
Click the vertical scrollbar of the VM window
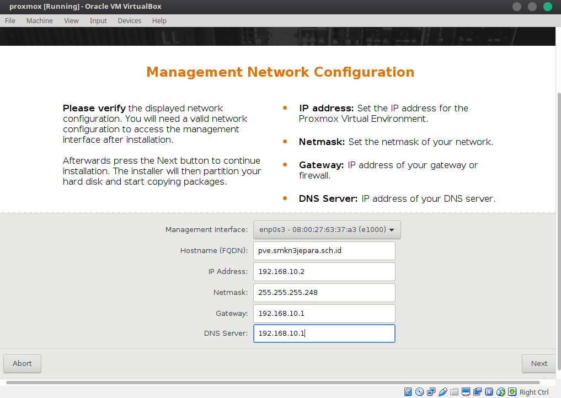559,232
